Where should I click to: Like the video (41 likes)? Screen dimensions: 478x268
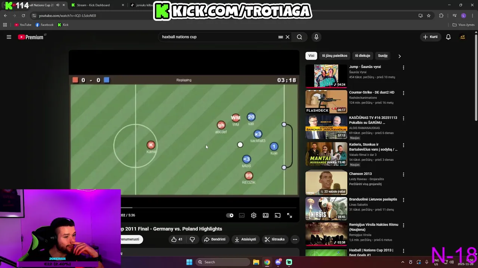click(x=177, y=239)
